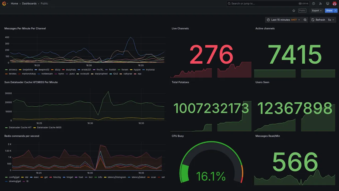Click the monitor icon in top bar
Screen dimensions: 339x191
click(328, 3)
